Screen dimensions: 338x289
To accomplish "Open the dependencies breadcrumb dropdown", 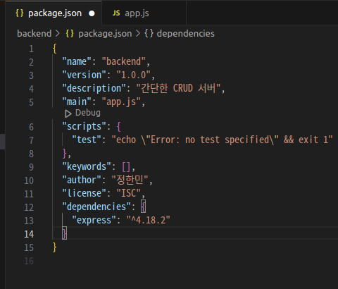I will [185, 34].
